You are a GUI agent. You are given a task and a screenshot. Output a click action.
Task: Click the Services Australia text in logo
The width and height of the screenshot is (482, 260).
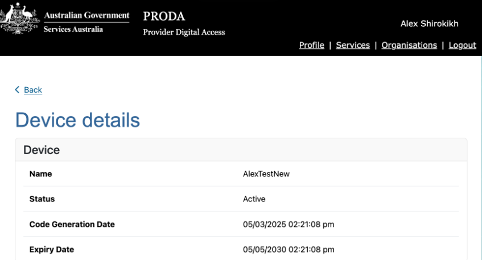tap(73, 29)
